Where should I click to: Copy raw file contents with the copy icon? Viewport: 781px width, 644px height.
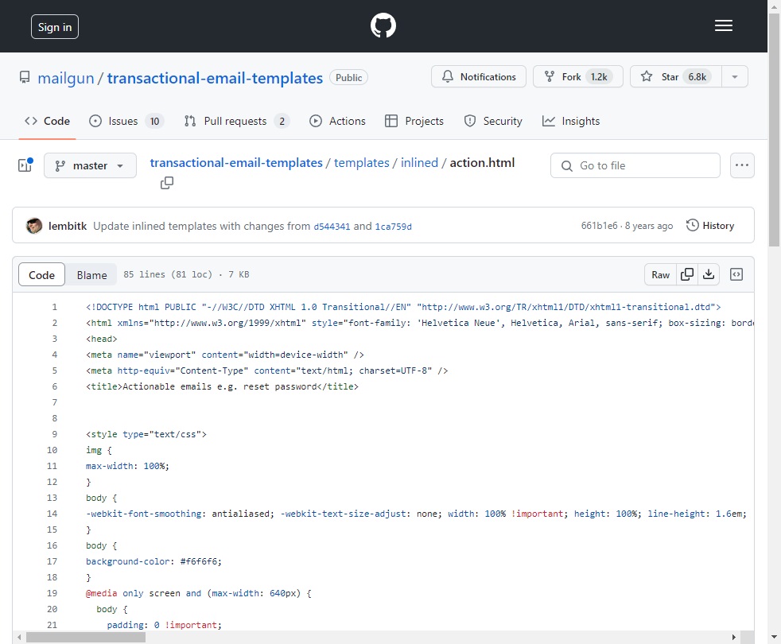tap(685, 274)
